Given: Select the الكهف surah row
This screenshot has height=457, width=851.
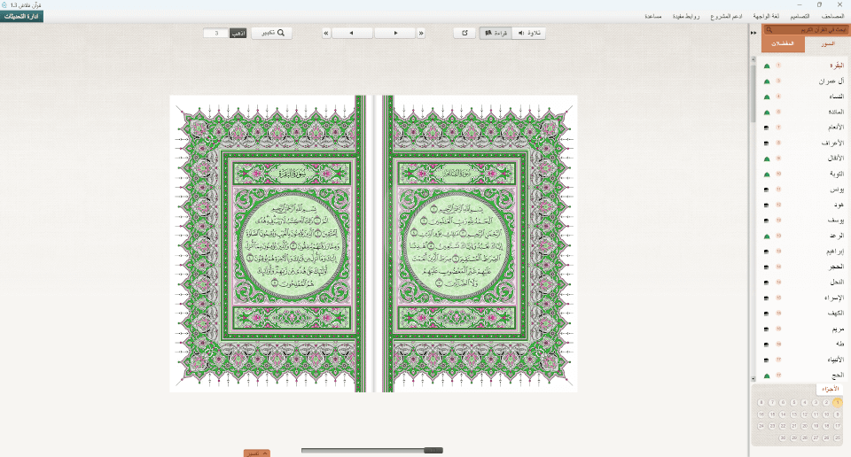Looking at the screenshot, I should point(801,314).
